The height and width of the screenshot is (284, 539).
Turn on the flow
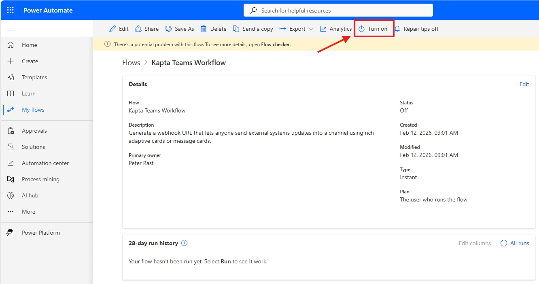click(x=373, y=29)
